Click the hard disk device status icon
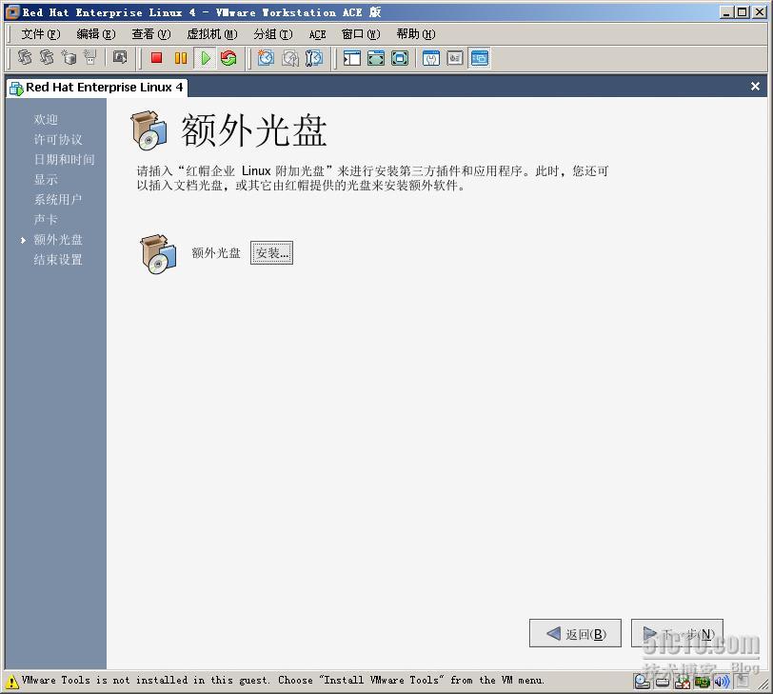The width and height of the screenshot is (773, 694). (x=663, y=682)
